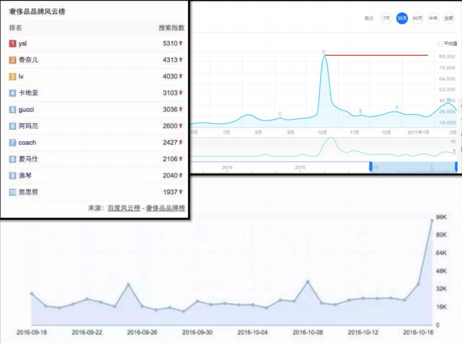Select the 半年 time range button
The height and width of the screenshot is (343, 462).
(x=433, y=18)
